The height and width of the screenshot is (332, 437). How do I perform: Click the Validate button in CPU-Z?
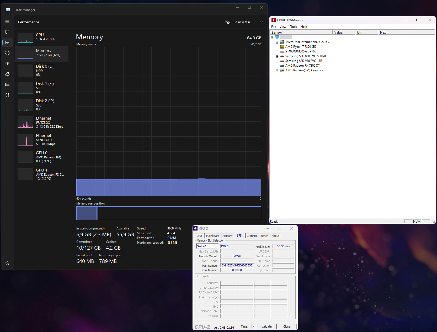point(267,326)
